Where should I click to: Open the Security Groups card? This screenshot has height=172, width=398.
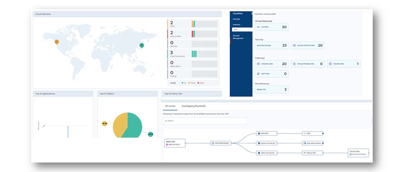[272, 45]
